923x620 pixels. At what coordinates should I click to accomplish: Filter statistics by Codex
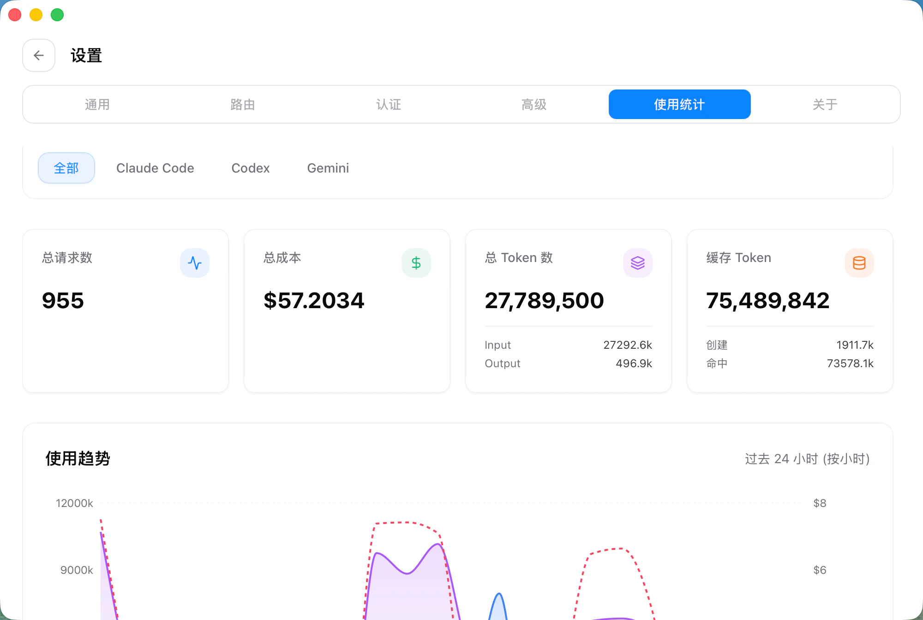[x=250, y=168]
